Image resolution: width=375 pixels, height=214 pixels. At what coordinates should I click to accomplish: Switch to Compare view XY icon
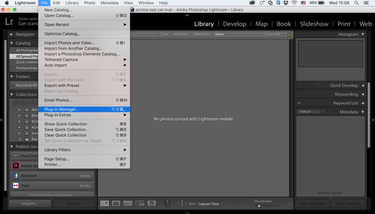point(127,203)
